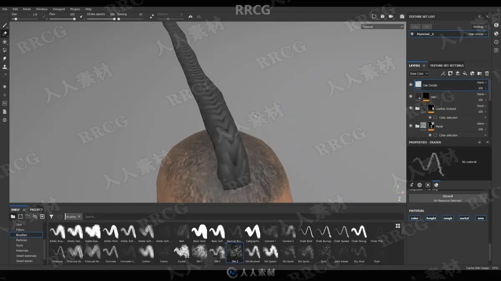Open the Viewport menu
Screen dimensions: 501x281
59,9
